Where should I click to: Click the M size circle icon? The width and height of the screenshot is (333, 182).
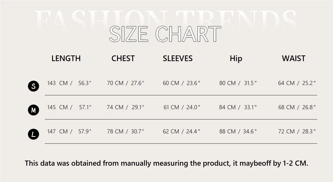(x=33, y=110)
